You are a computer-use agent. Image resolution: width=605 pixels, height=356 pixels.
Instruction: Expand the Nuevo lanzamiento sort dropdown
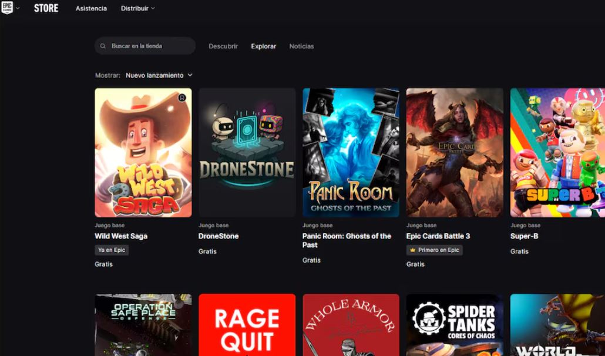pyautogui.click(x=159, y=75)
